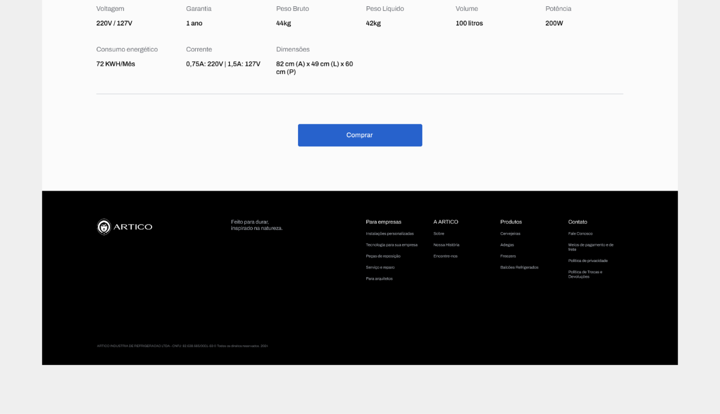Screen dimensions: 720x414
Task: Visit the Para arquitetos link
Action: [379, 279]
